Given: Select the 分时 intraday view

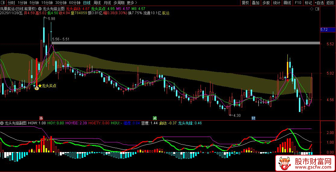Looking at the screenshot, I should pyautogui.click(x=11, y=3).
